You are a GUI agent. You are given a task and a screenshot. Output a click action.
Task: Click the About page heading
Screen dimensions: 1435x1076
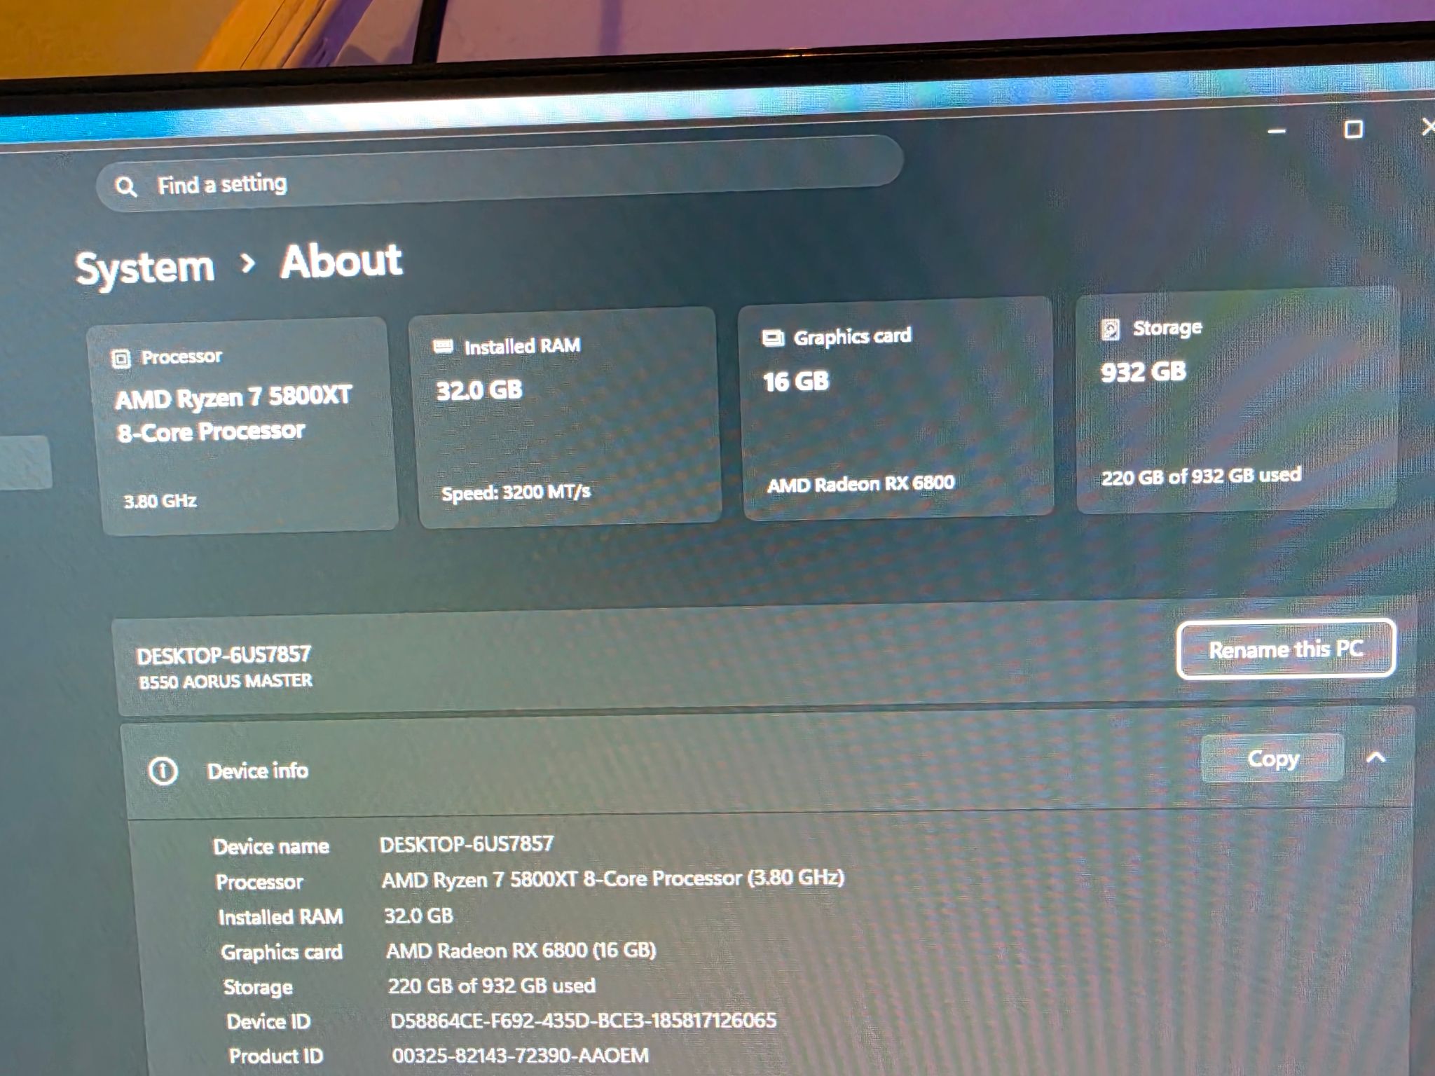point(341,261)
